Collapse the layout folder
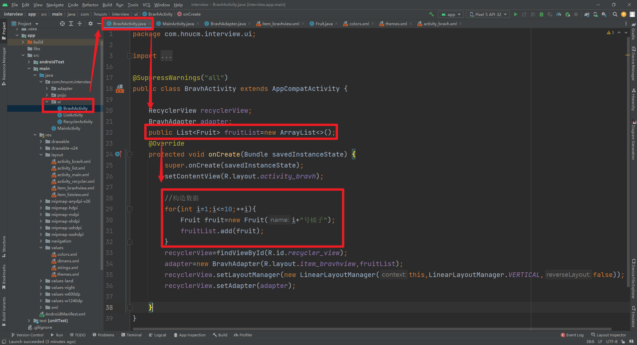Screen dimensions: 637x345 (x=41, y=155)
